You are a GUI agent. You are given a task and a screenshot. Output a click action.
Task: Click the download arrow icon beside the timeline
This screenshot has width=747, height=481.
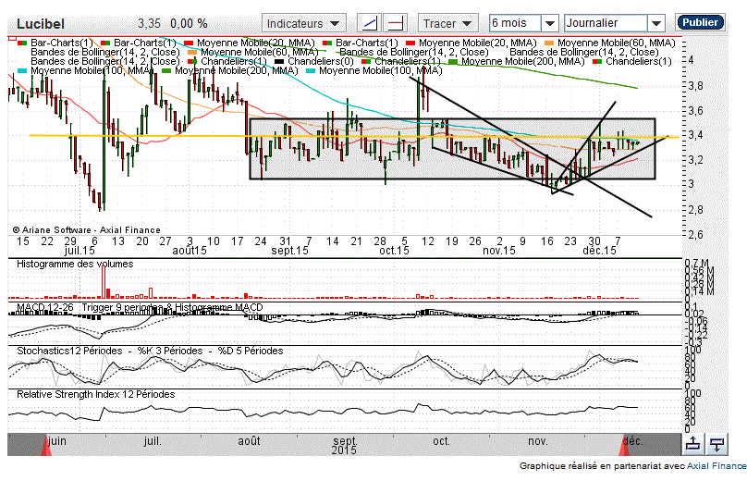tap(716, 444)
